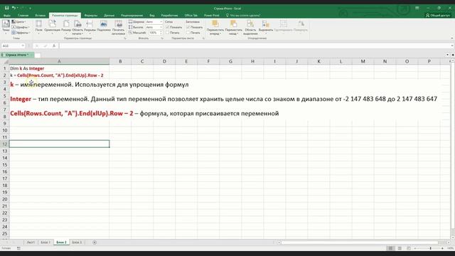Toggle the Headings (Заголовки) Печать checkbox

[188, 33]
